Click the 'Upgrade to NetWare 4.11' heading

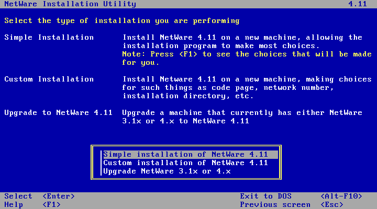(x=59, y=112)
